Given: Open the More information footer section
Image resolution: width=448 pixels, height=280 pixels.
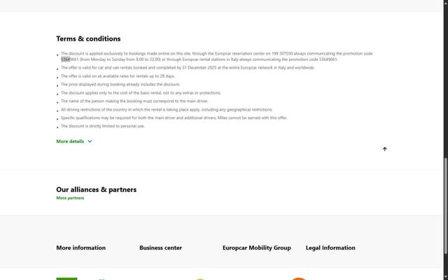Looking at the screenshot, I should point(80,248).
